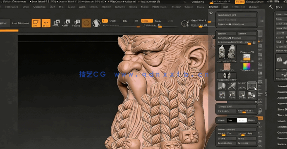The width and height of the screenshot is (287, 149).
Task: Click the hammer icon next to Tool title
Action: pyautogui.click(x=271, y=7)
